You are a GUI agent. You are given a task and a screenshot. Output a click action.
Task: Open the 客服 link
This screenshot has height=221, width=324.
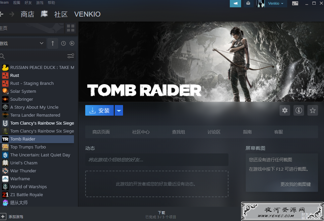point(278,132)
